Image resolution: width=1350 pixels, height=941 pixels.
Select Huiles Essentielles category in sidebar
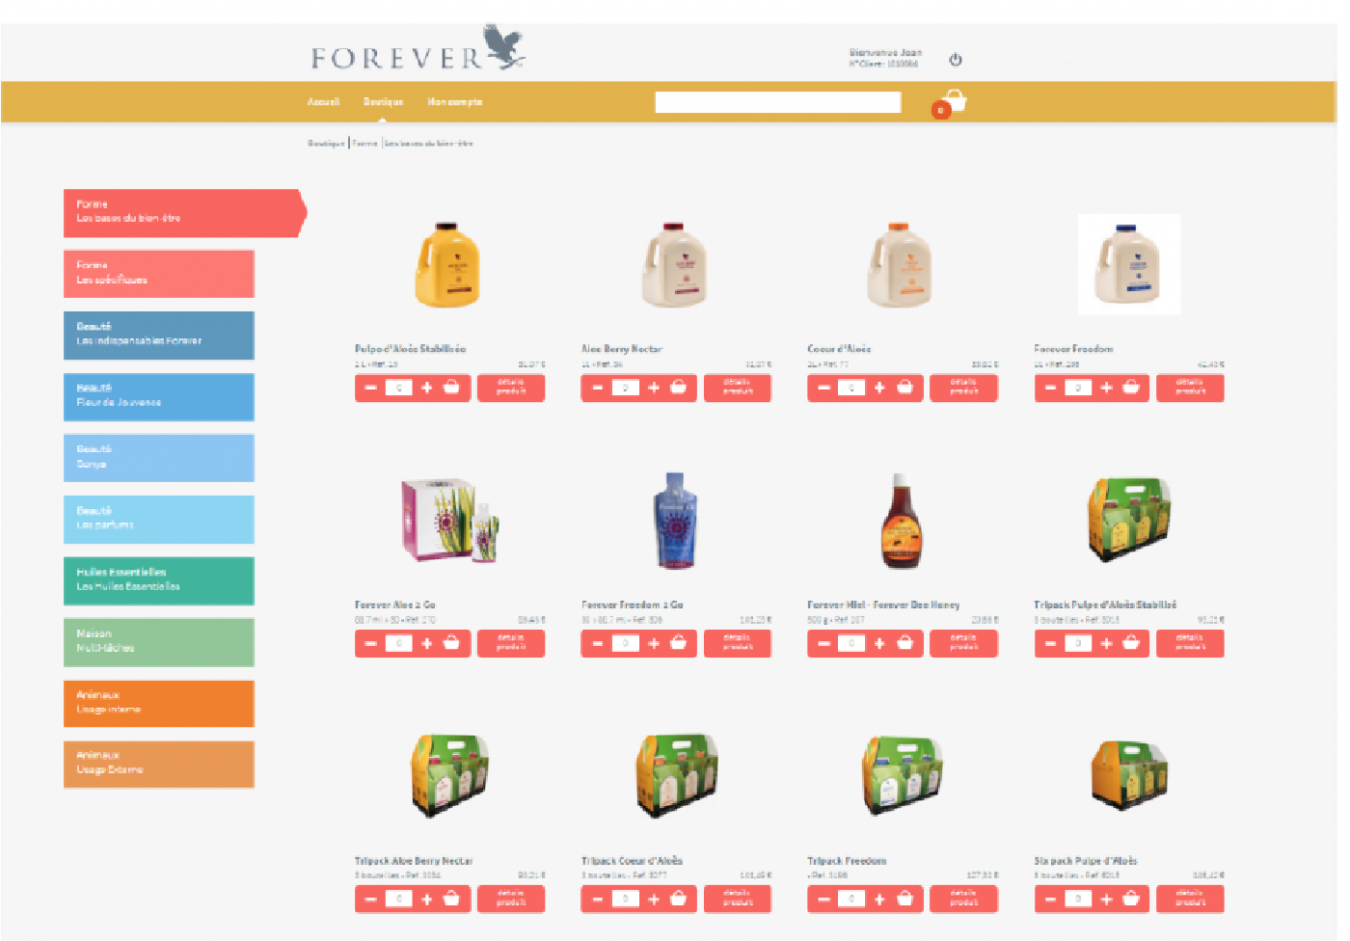pyautogui.click(x=159, y=580)
